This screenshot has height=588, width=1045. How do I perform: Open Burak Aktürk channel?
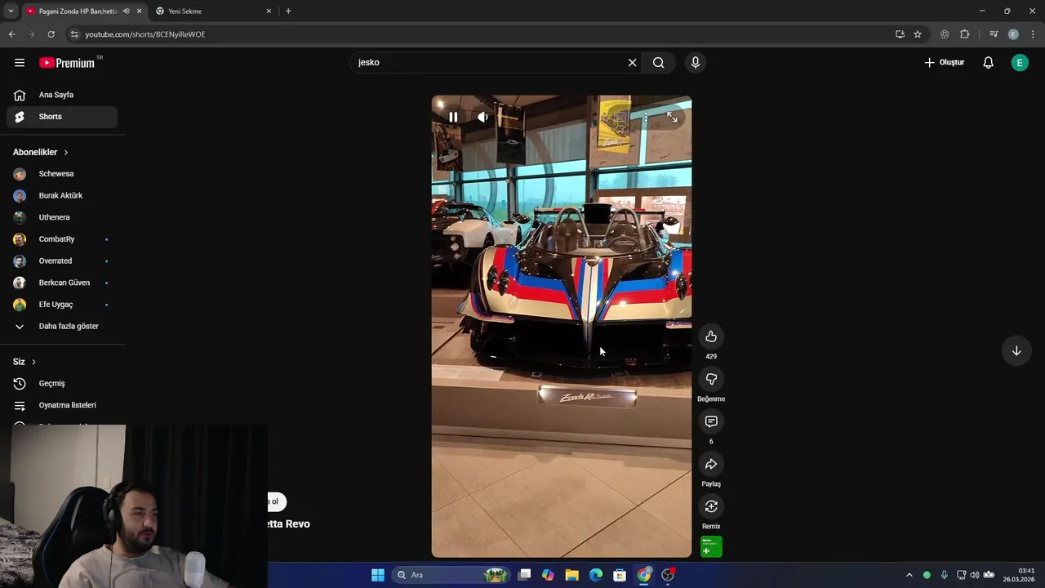click(x=62, y=196)
